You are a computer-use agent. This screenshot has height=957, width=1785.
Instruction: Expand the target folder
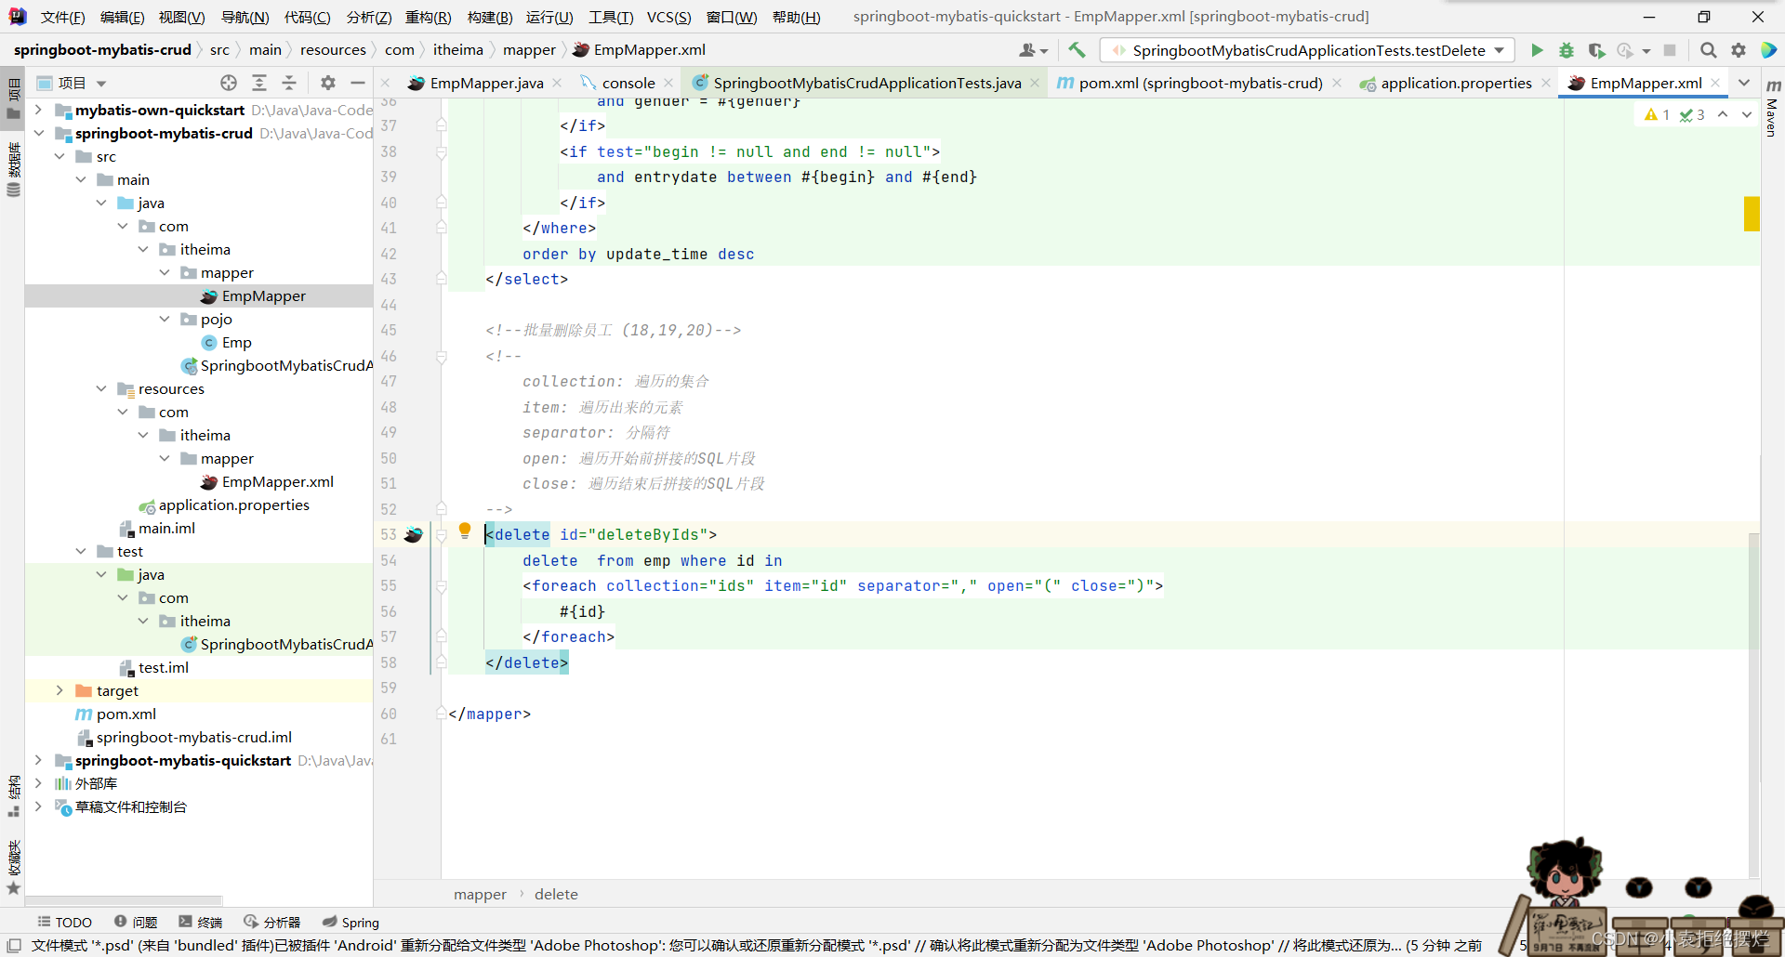tap(59, 690)
